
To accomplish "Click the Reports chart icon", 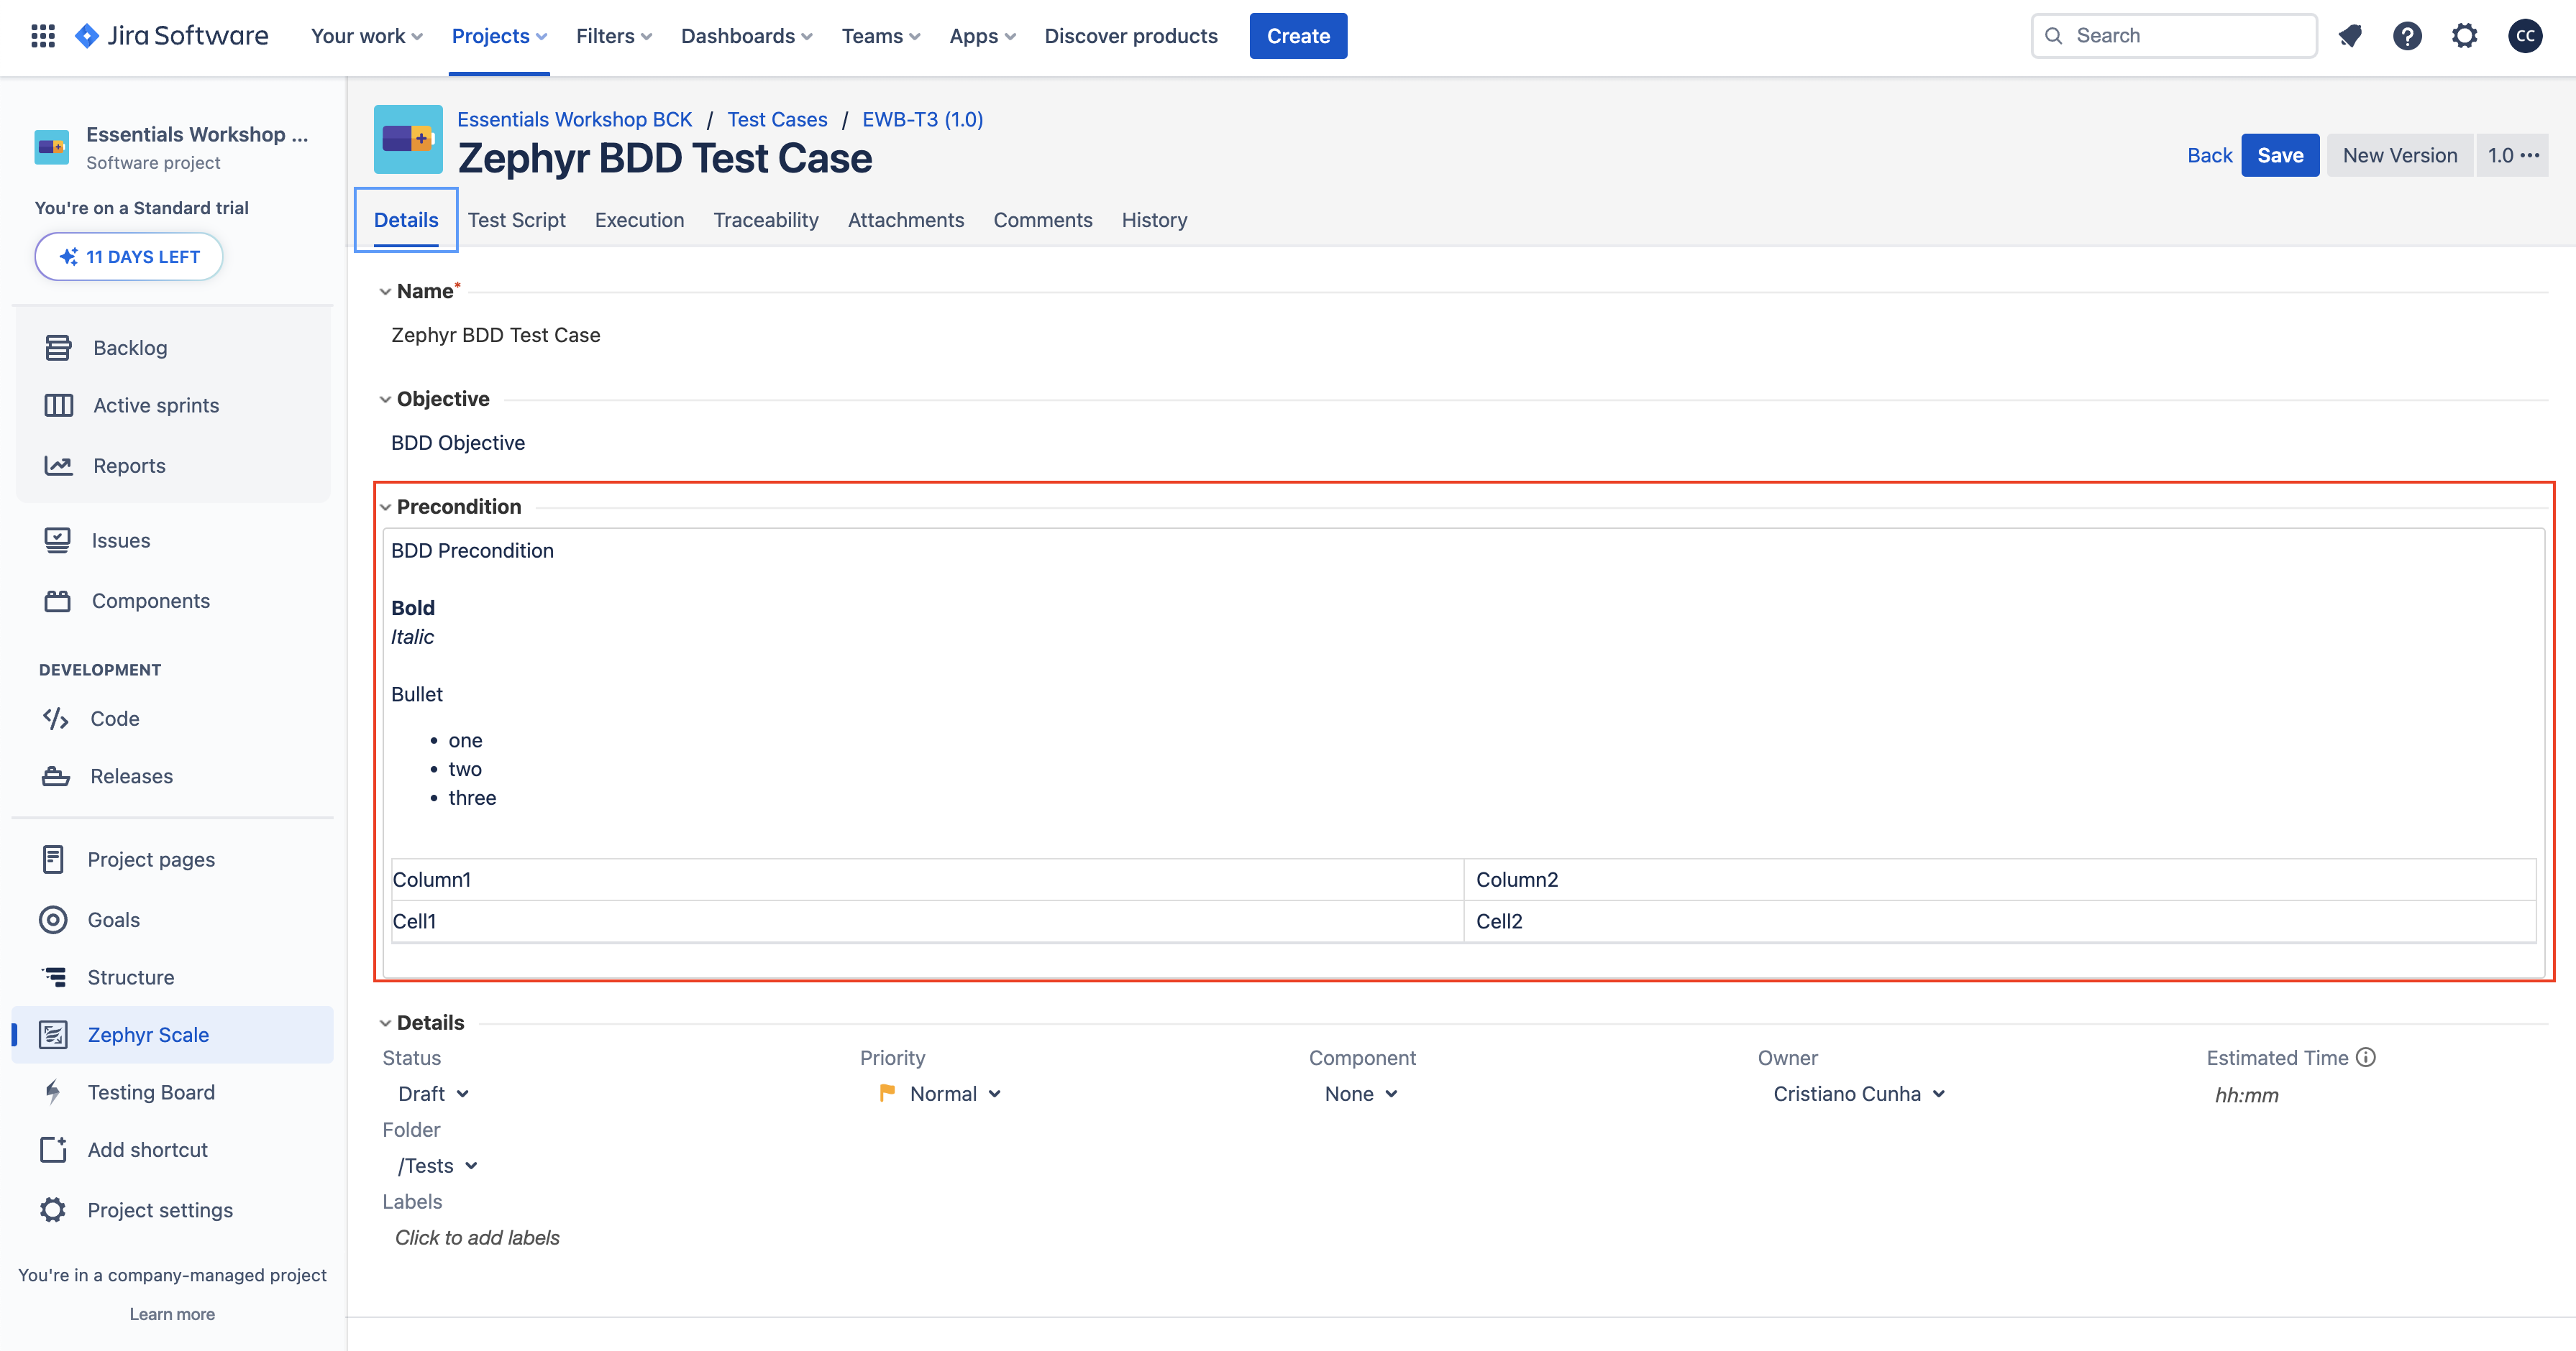I will (x=58, y=466).
